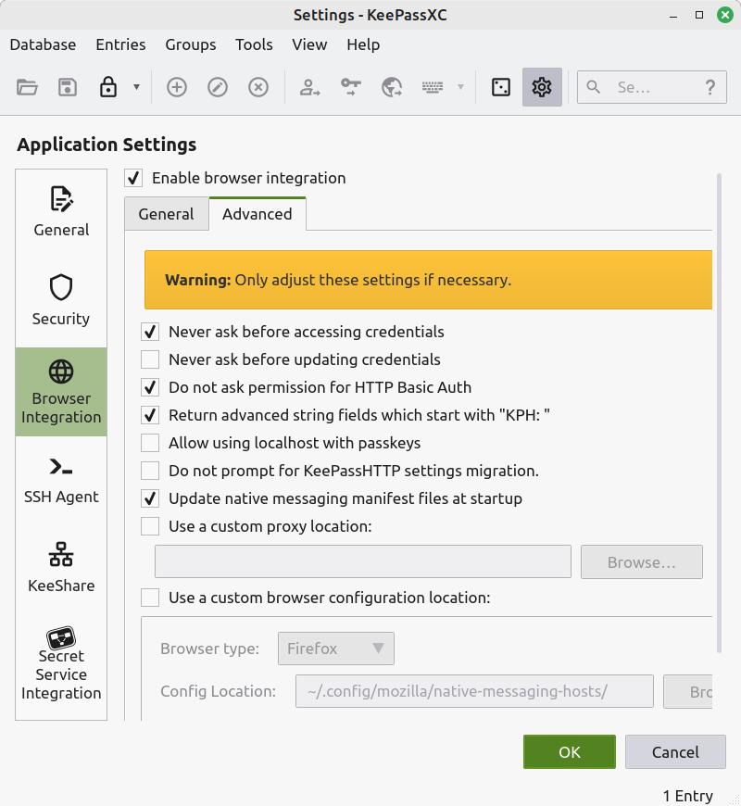
Task: Open the Auto-Type dropdown arrow
Action: pyautogui.click(x=461, y=87)
